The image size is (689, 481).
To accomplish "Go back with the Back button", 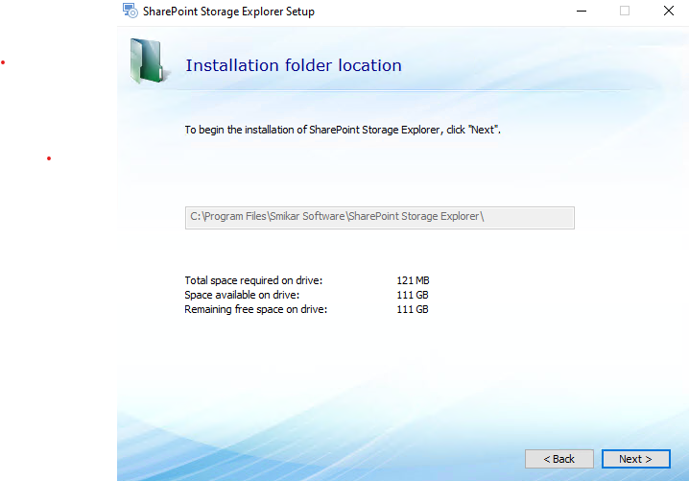I will point(558,459).
